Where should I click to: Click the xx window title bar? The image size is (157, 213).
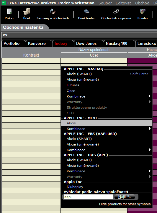pyautogui.click(x=79, y=35)
